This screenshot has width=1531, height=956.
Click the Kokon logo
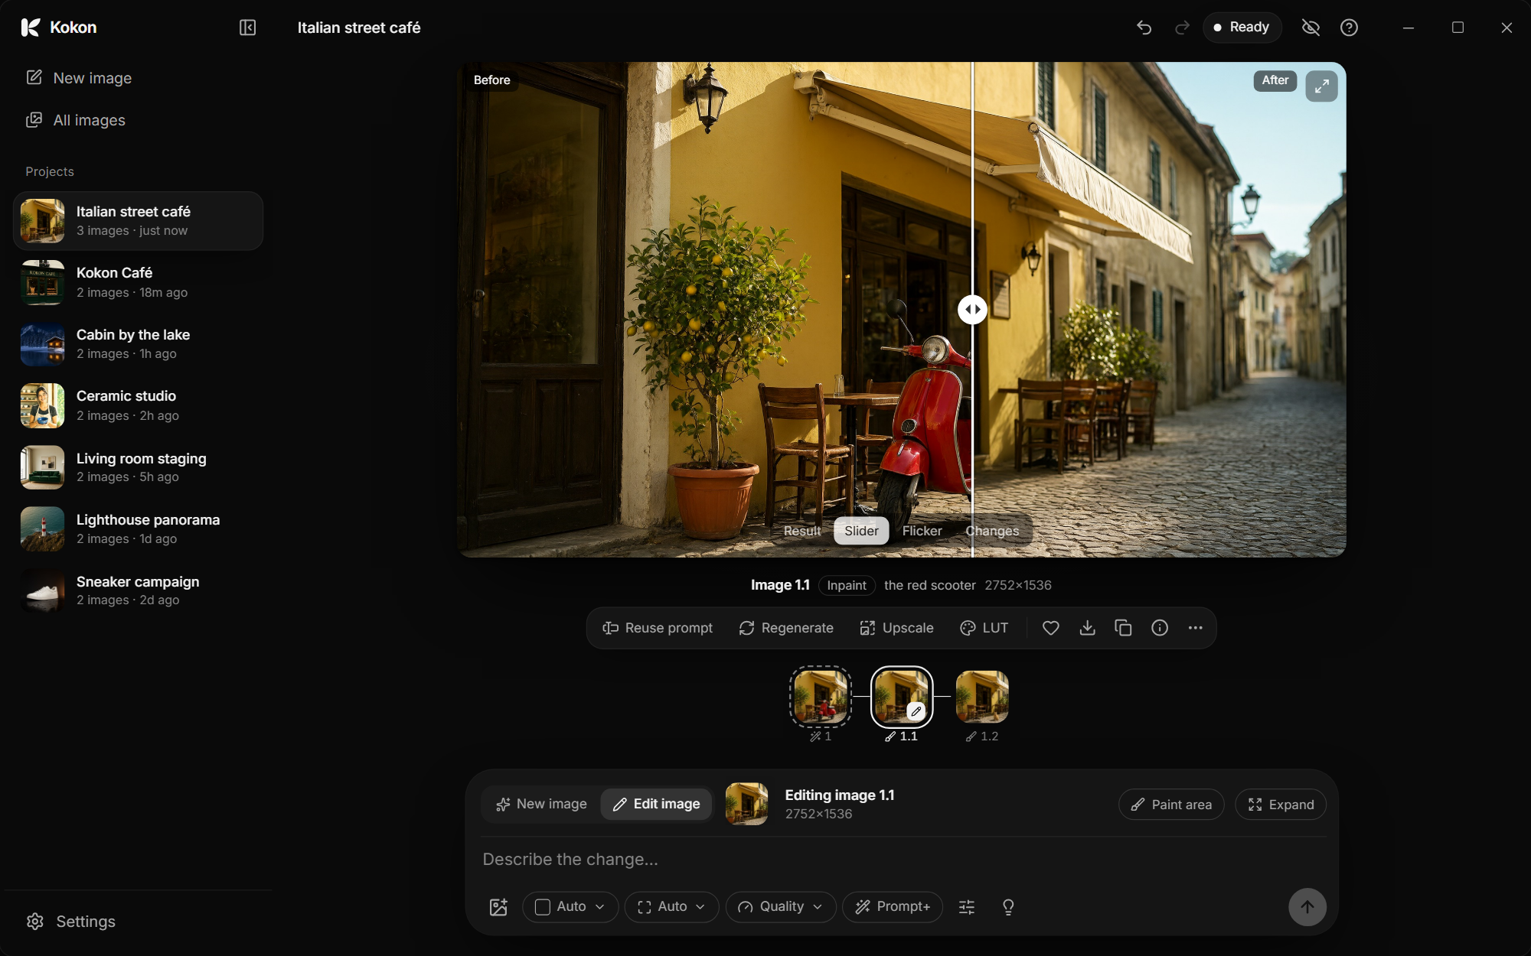[x=59, y=28]
